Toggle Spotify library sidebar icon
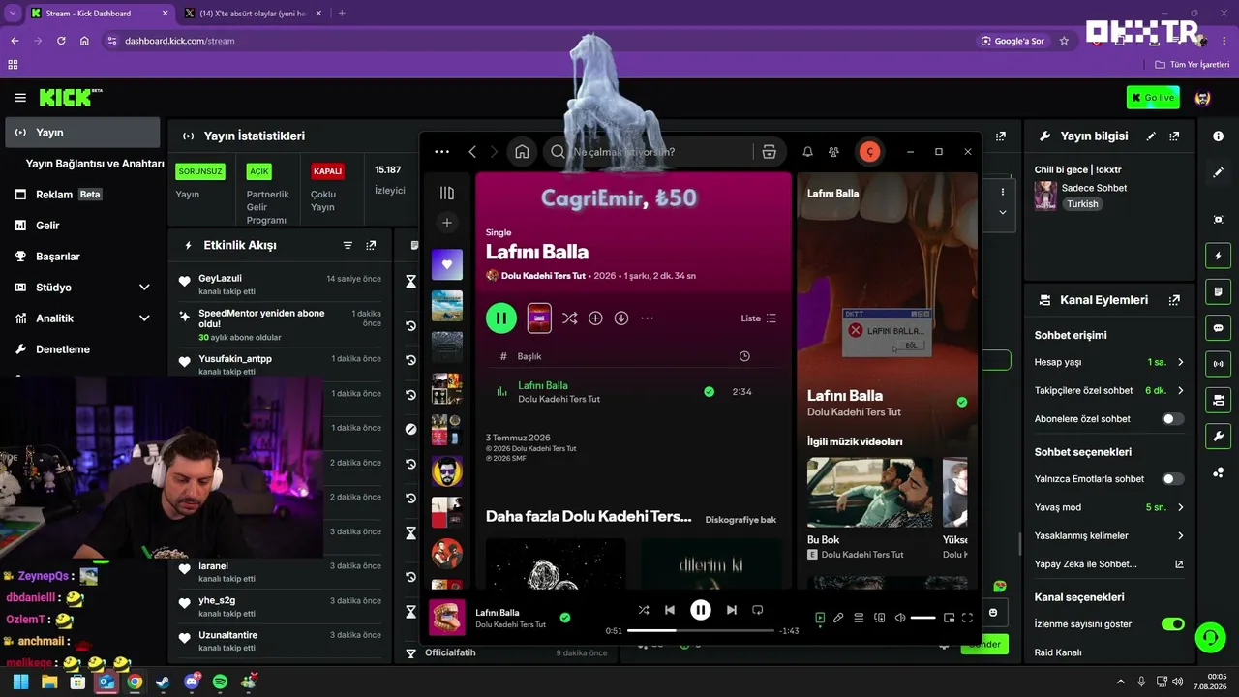Image resolution: width=1239 pixels, height=697 pixels. (446, 193)
